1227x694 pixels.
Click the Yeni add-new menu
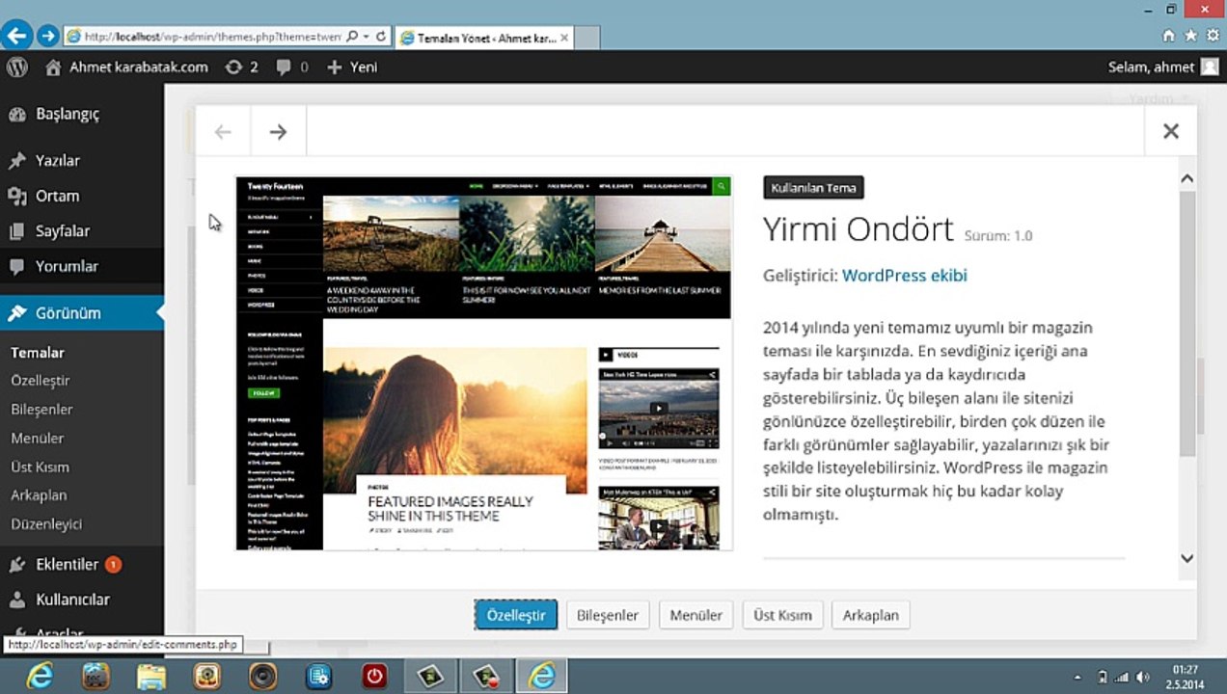coord(352,67)
